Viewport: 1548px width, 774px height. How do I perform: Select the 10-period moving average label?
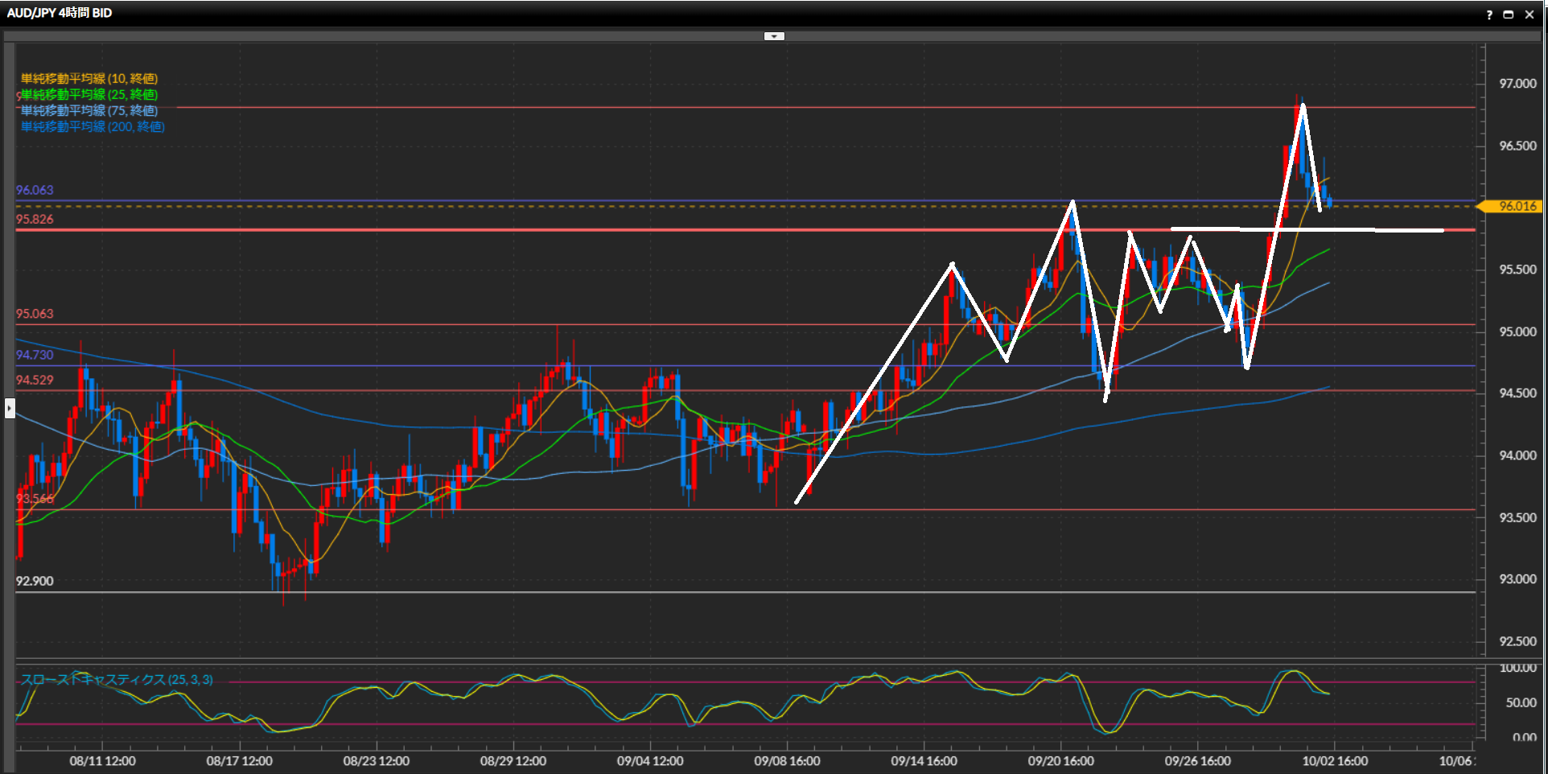tap(89, 79)
